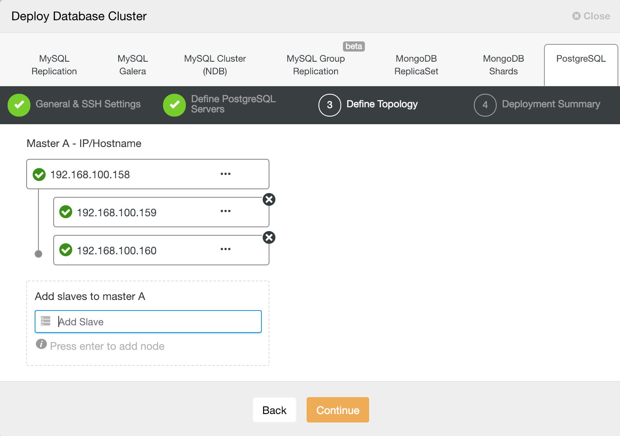Click Add slaves to master A label
620x436 pixels.
tap(90, 296)
